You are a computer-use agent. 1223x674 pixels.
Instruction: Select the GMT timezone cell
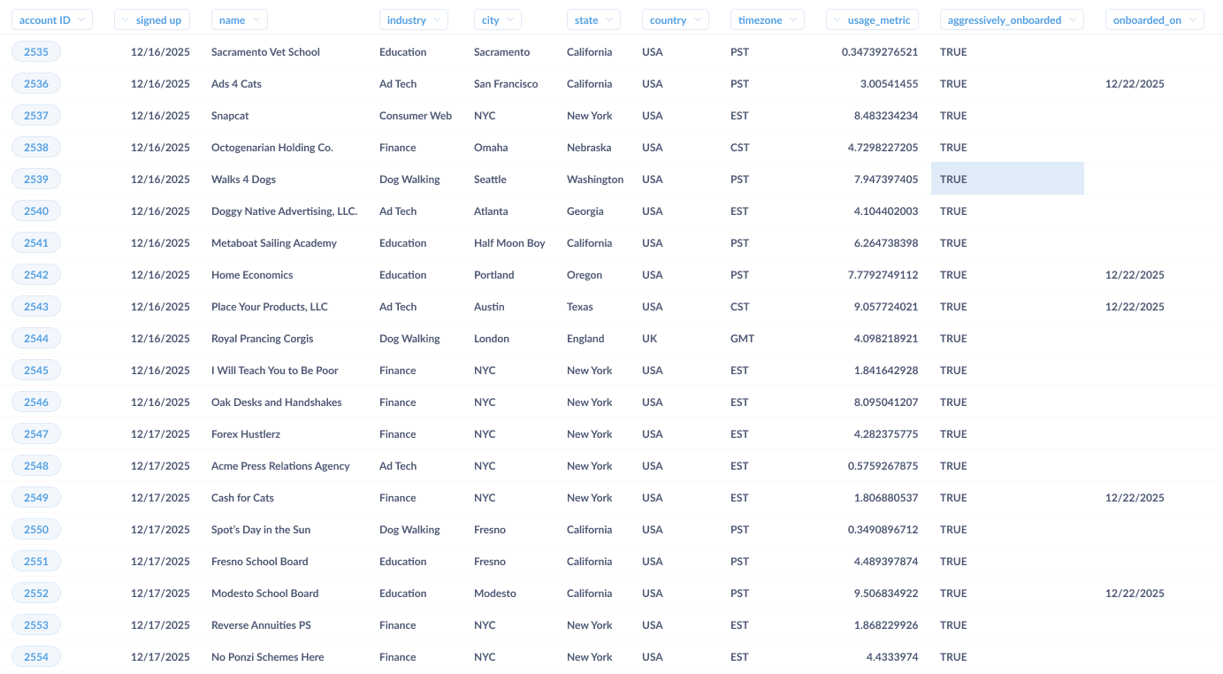tap(743, 339)
